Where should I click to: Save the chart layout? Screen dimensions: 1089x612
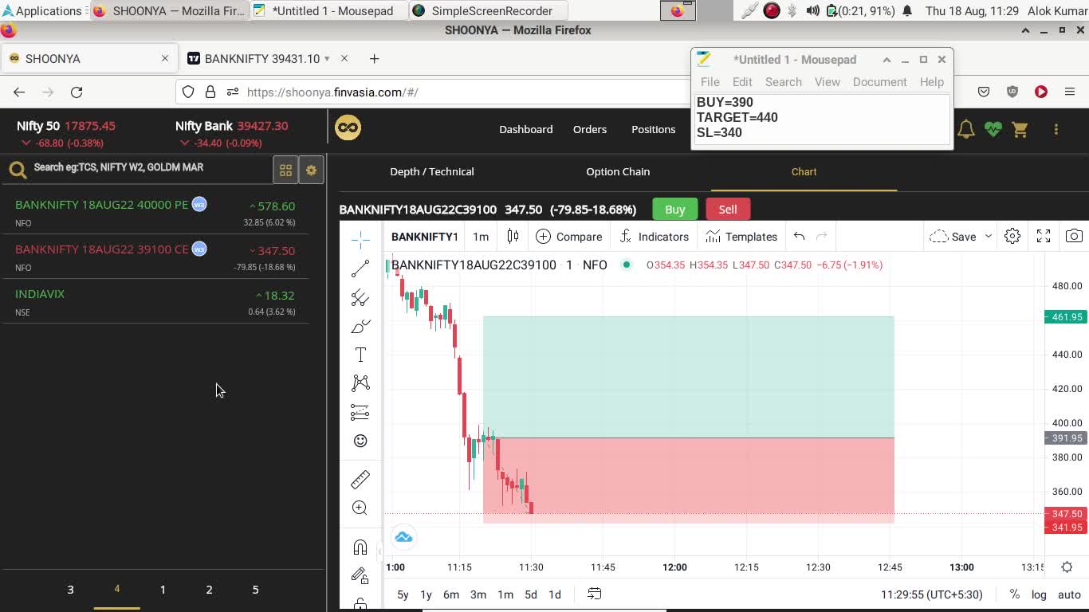point(954,237)
